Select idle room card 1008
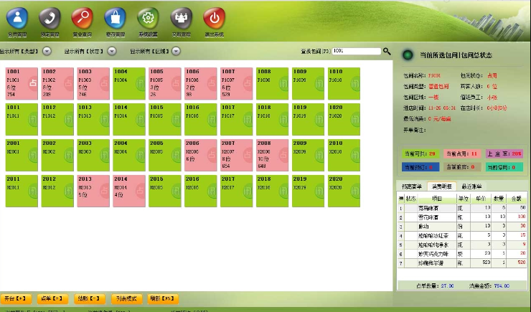The width and height of the screenshot is (531, 312). pyautogui.click(x=272, y=83)
